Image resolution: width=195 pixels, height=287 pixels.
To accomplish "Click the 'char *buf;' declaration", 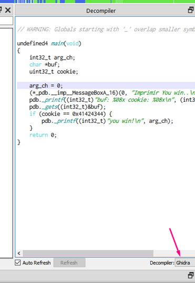I will click(x=45, y=64).
